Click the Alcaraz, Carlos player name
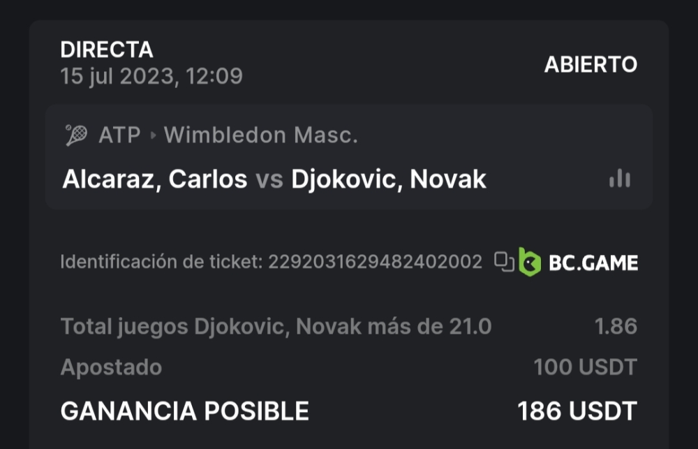This screenshot has height=449, width=698. point(155,179)
